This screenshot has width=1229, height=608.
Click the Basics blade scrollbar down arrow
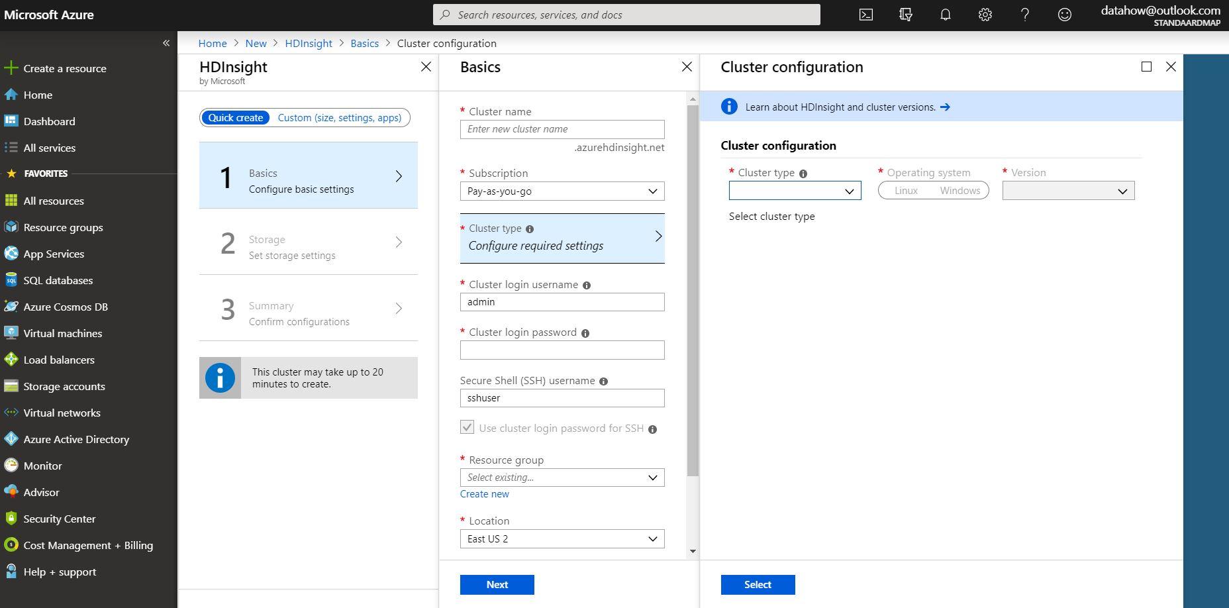pyautogui.click(x=693, y=551)
